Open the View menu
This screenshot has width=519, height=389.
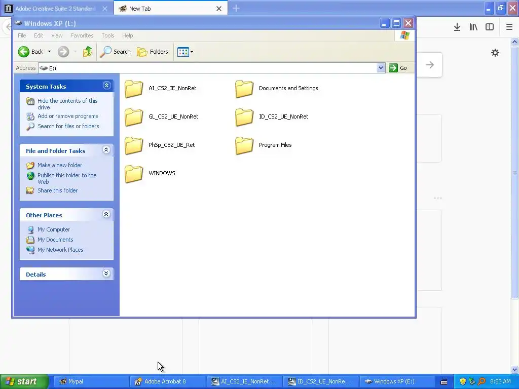(x=57, y=35)
